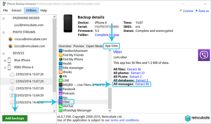Click the WhatsApp Messenger app icon

point(61,110)
